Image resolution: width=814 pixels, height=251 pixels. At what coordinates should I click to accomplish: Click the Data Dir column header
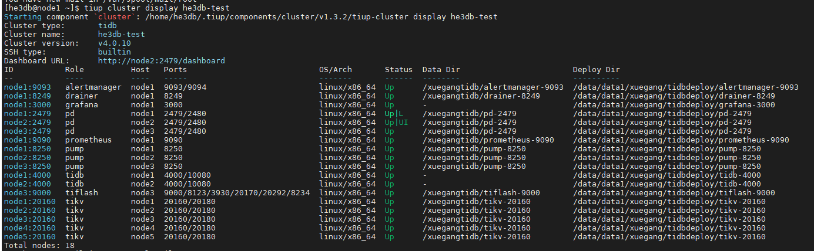(441, 70)
